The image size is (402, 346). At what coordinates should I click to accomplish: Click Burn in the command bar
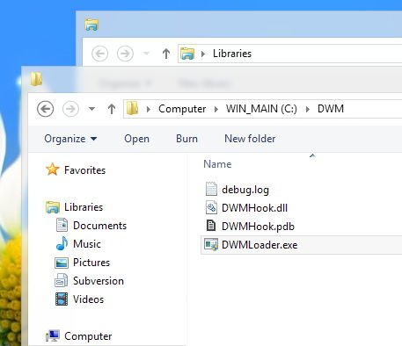(x=186, y=139)
